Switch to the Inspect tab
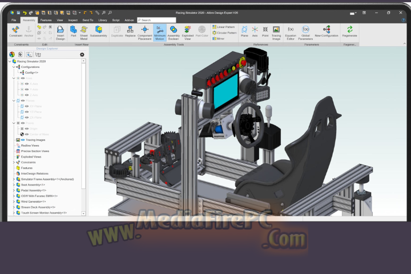 tap(73, 20)
